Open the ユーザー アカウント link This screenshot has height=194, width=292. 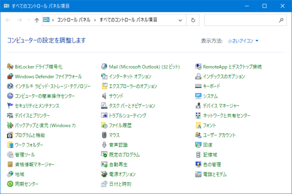[x=219, y=135]
